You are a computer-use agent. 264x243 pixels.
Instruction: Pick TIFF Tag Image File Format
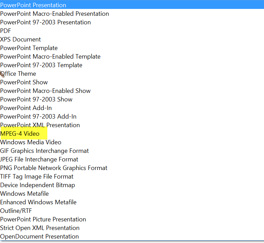(132, 177)
